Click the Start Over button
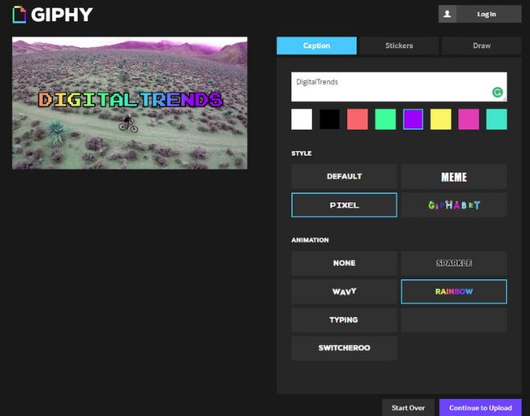The width and height of the screenshot is (530, 416). [x=408, y=407]
